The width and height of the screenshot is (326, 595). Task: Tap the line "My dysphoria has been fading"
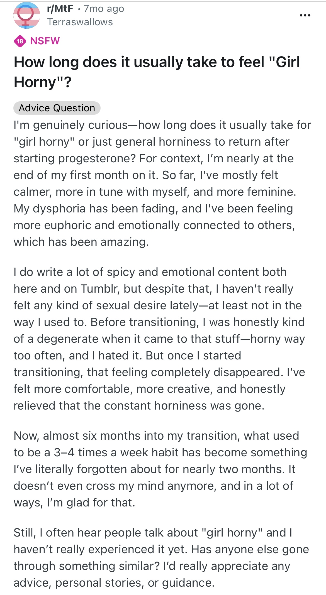pyautogui.click(x=153, y=209)
